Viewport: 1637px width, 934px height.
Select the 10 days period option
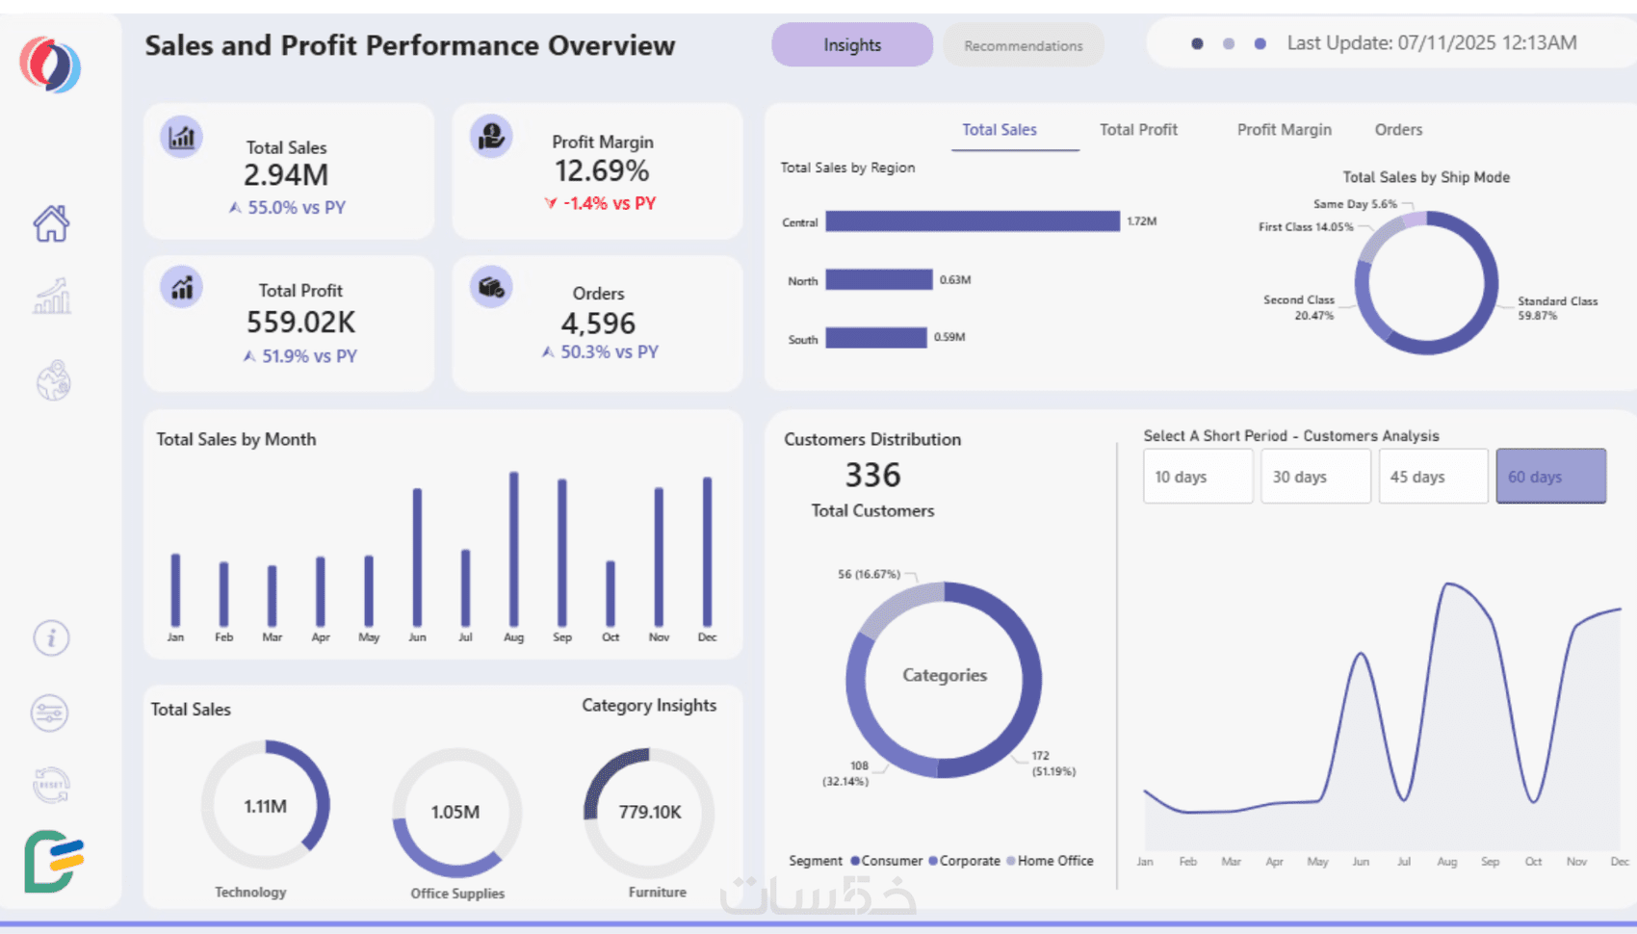pos(1198,477)
